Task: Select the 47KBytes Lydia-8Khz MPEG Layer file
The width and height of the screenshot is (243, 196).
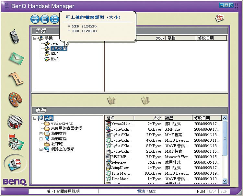Action: [163, 140]
